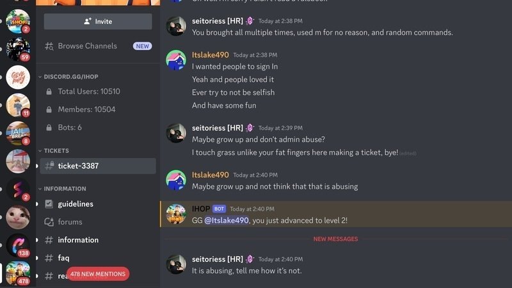Open the Giveaway server icon
This screenshot has height=288, width=512.
tap(18, 77)
